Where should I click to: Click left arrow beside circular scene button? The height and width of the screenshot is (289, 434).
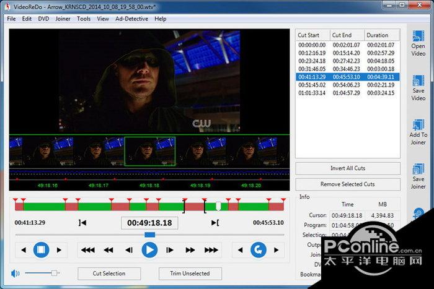(x=241, y=250)
